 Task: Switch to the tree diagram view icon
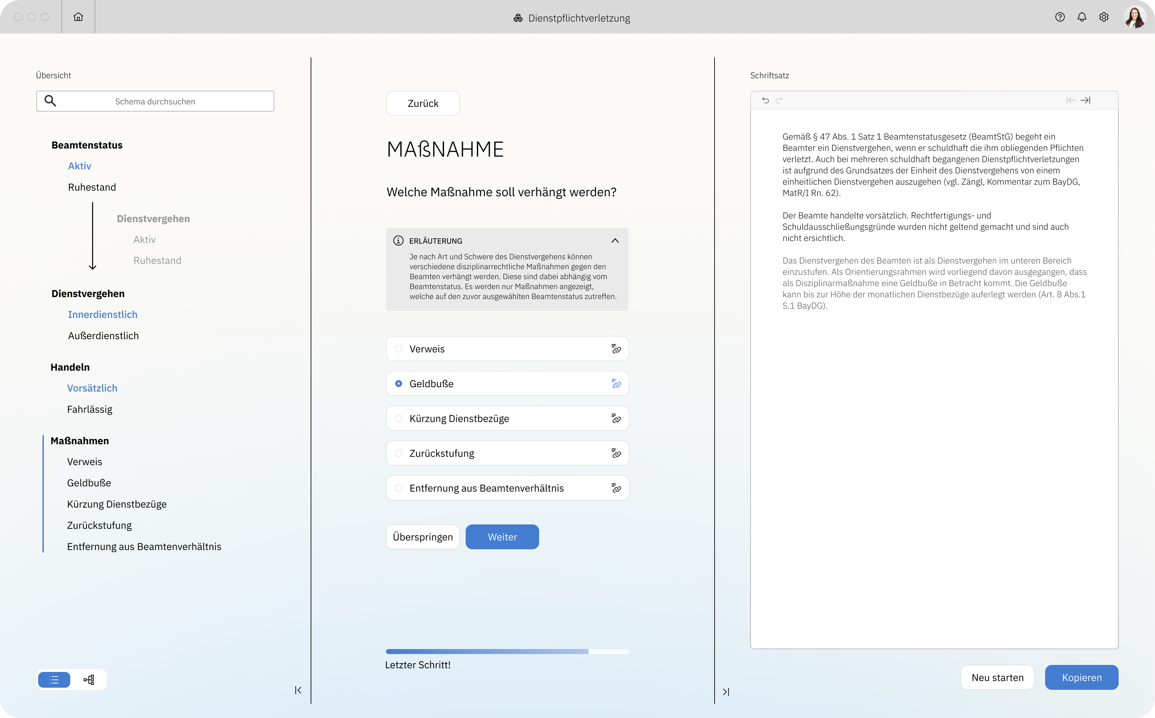coord(89,680)
